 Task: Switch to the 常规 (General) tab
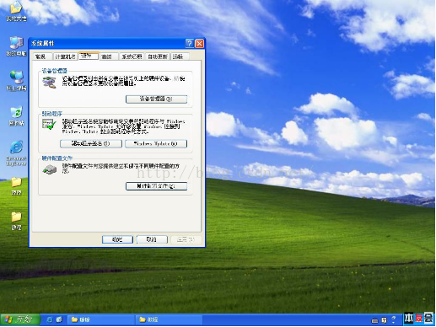click(x=42, y=56)
